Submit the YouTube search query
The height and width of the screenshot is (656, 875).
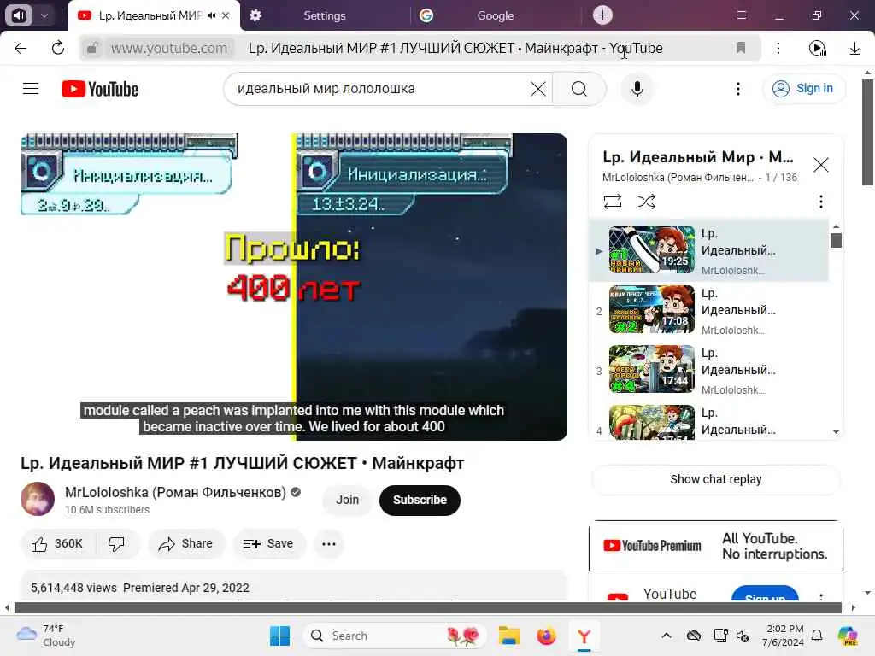(x=578, y=89)
